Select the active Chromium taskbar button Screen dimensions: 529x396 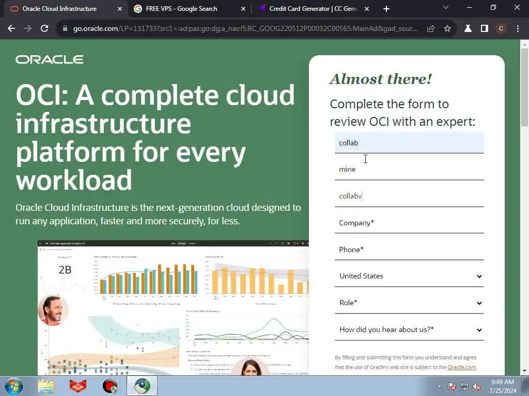[142, 386]
